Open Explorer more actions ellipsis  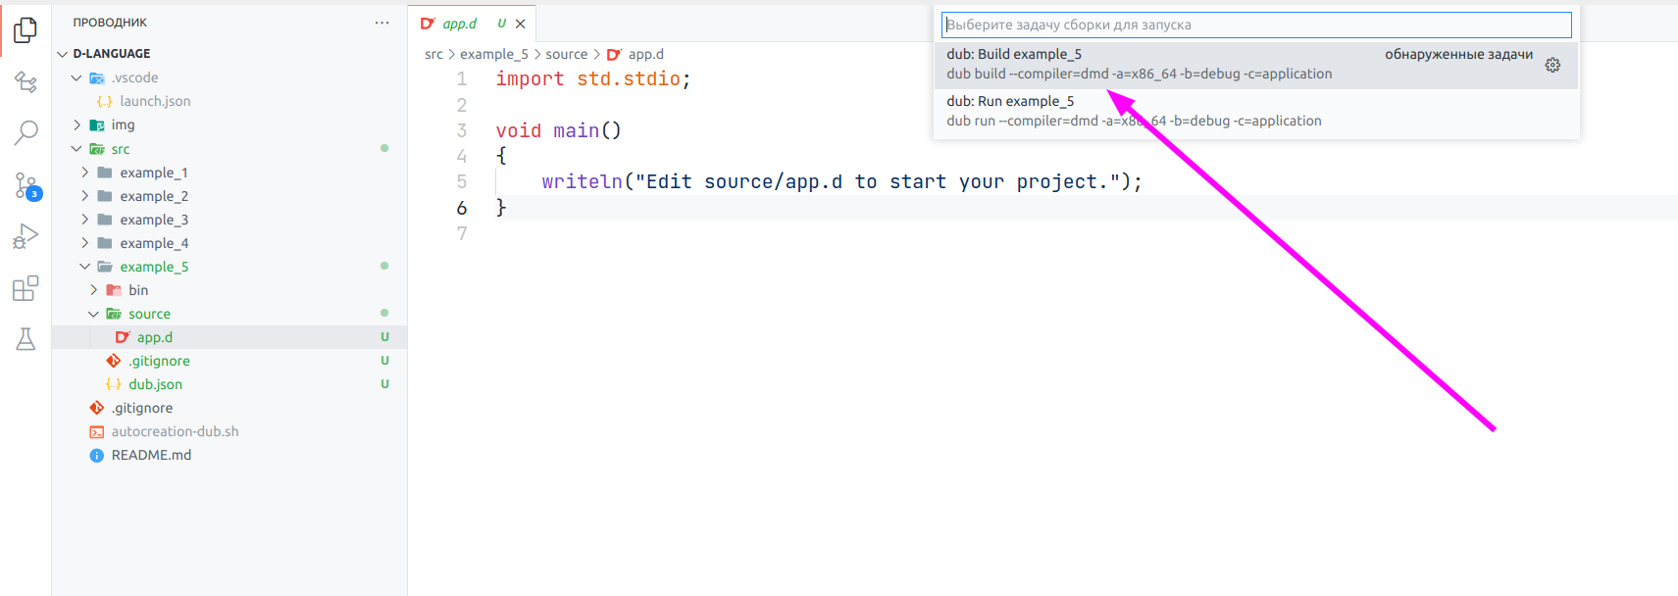381,23
